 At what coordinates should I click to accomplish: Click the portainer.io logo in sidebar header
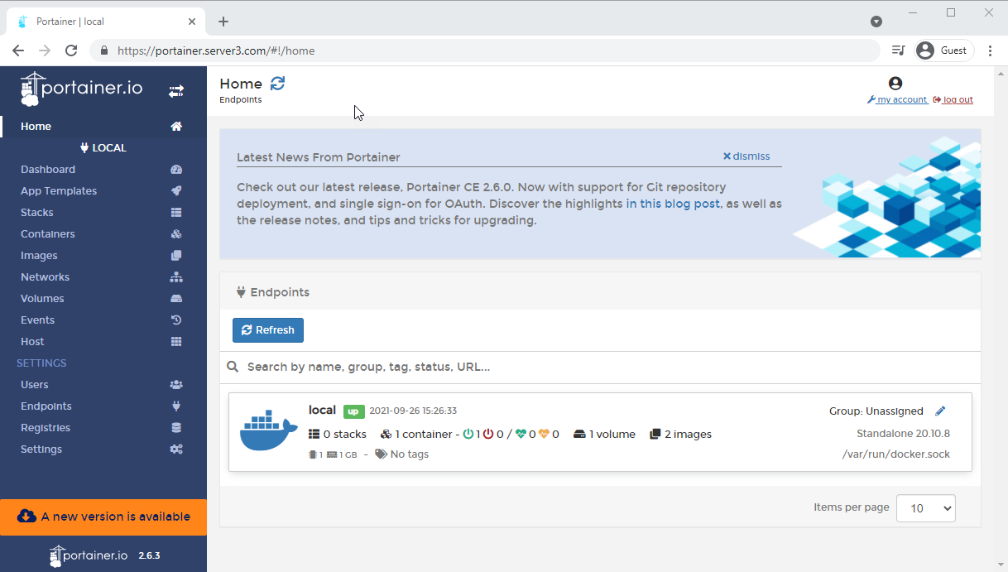tap(82, 89)
